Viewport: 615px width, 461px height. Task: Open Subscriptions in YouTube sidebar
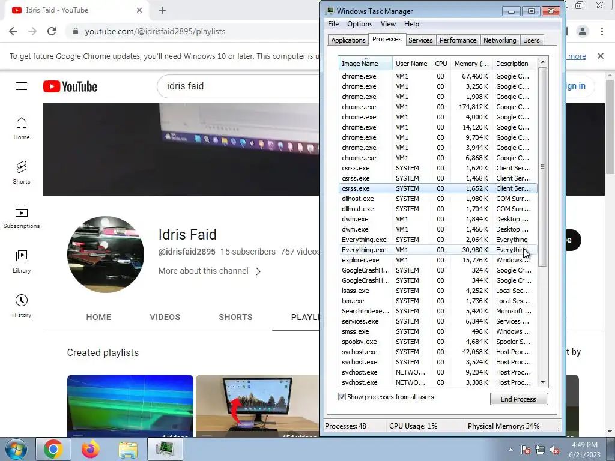(x=22, y=217)
